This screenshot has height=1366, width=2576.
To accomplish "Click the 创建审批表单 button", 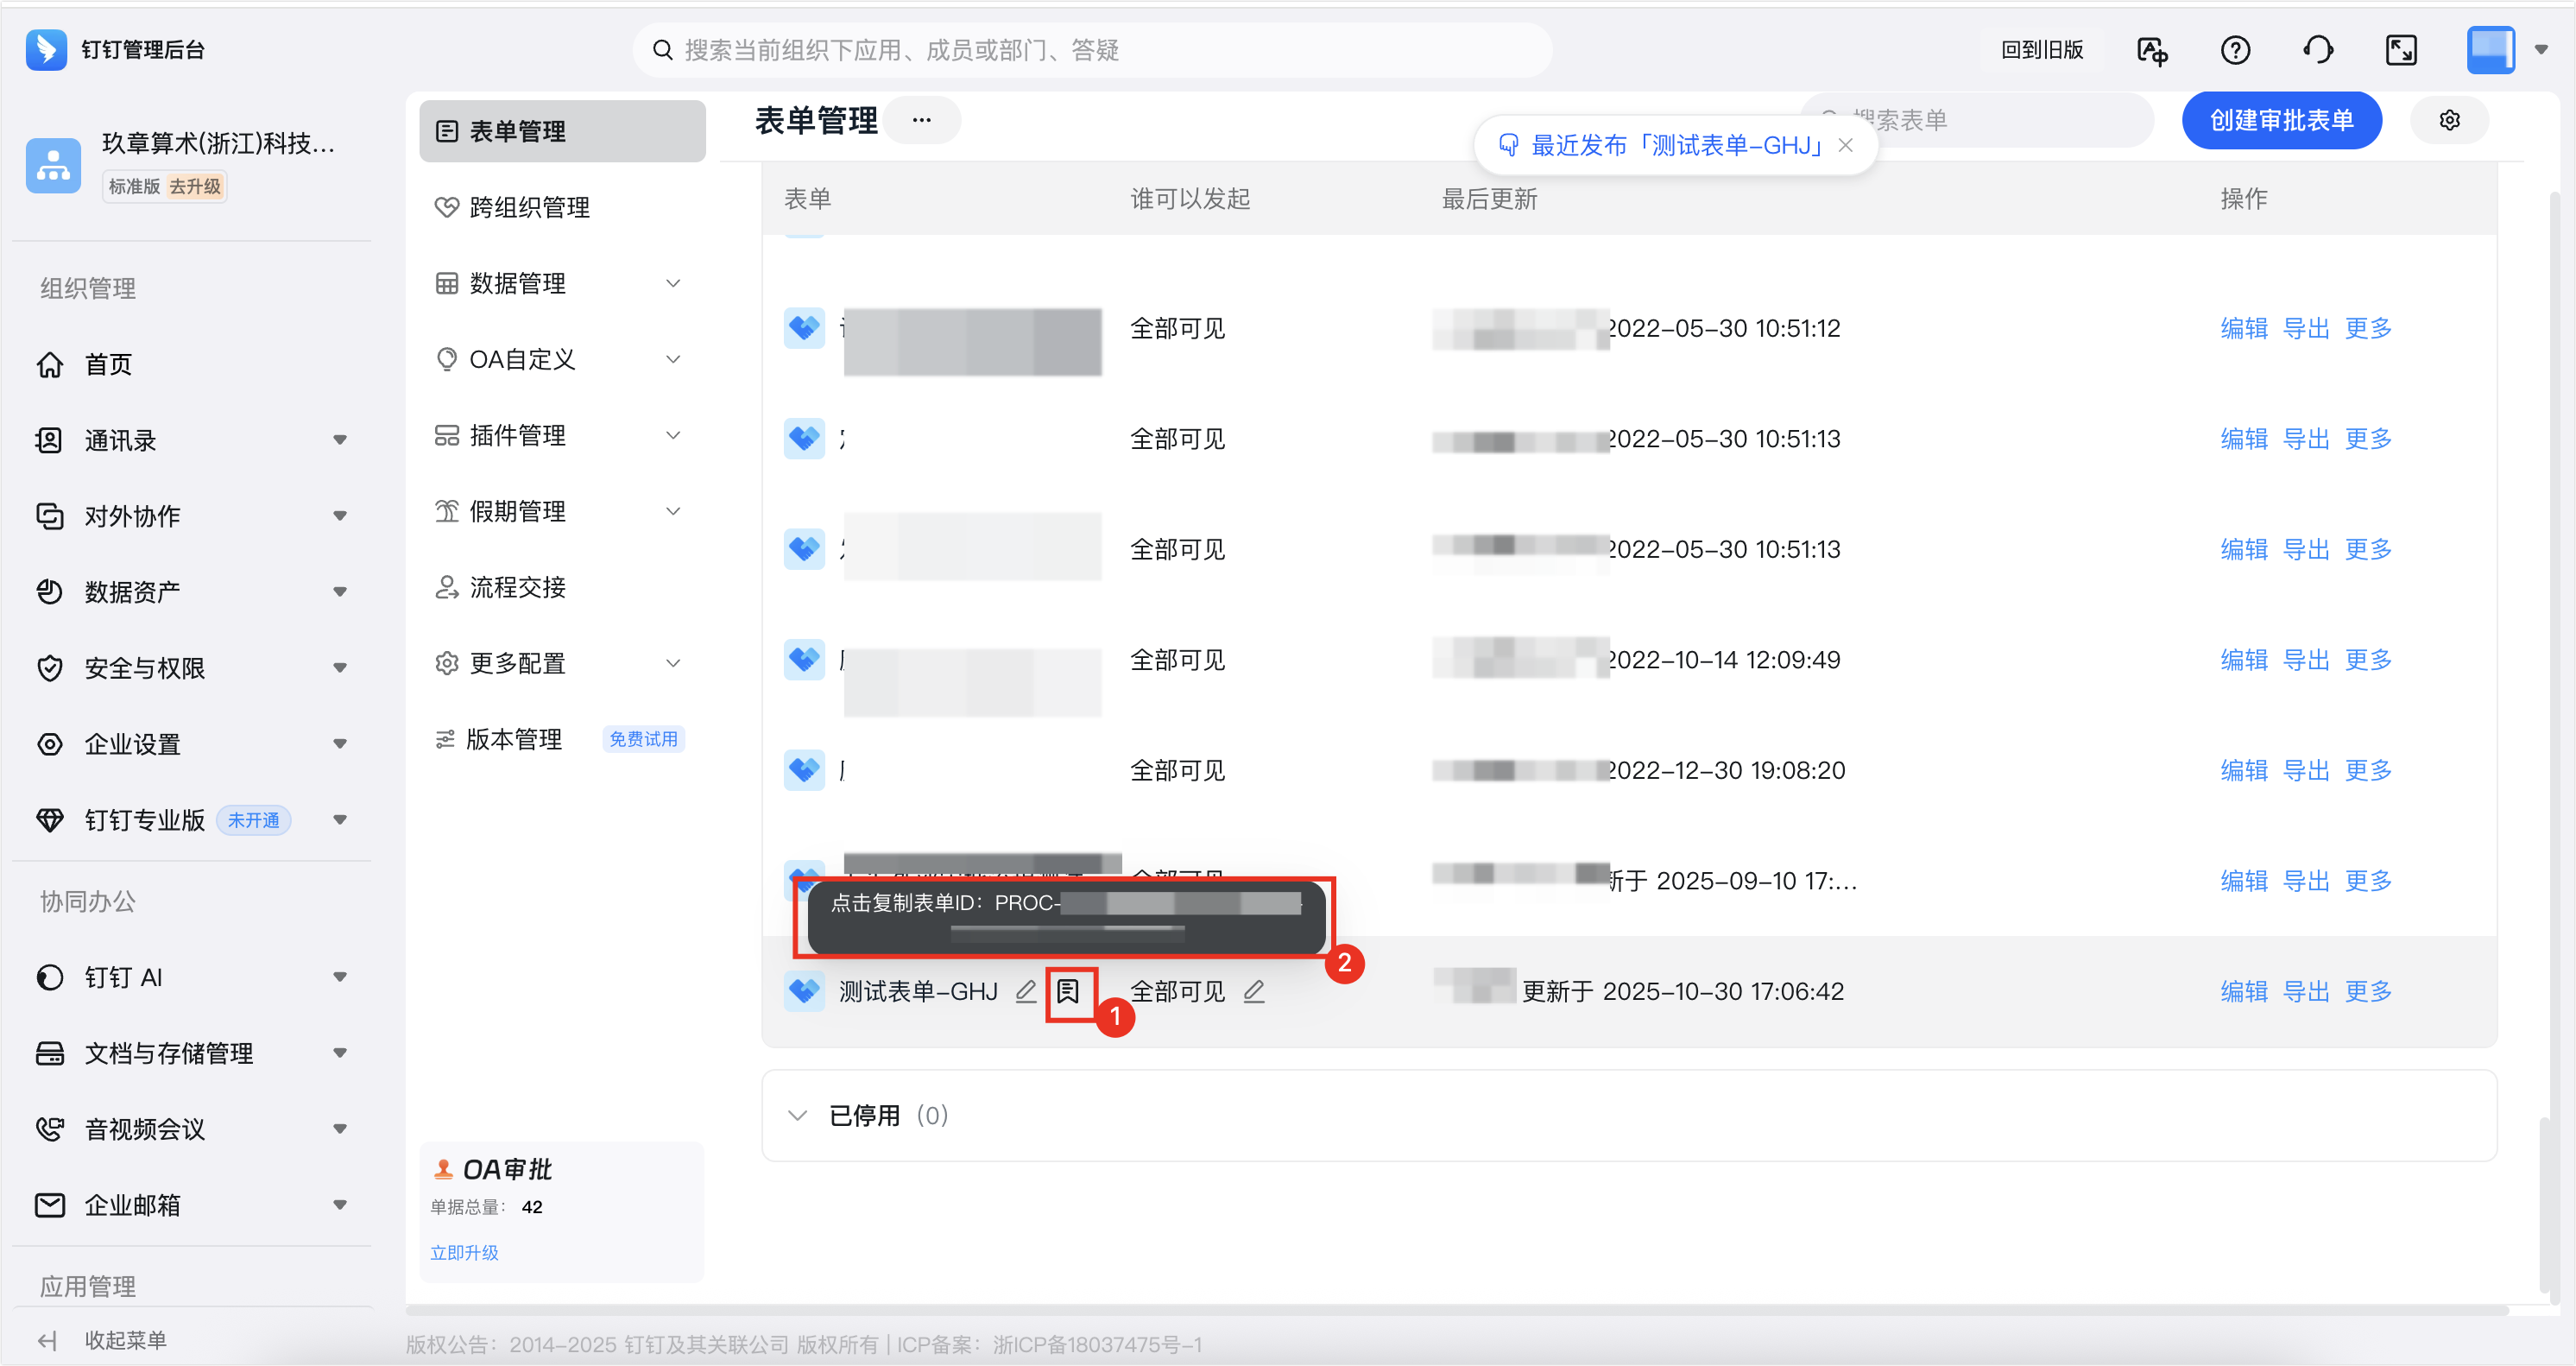I will [2281, 121].
